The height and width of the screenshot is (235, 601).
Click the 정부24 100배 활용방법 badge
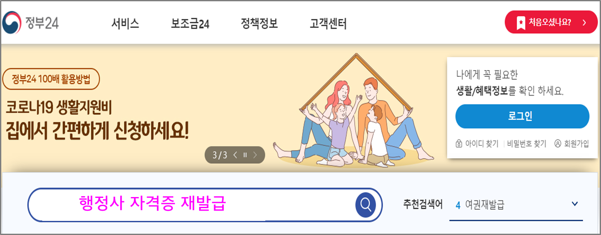(51, 79)
